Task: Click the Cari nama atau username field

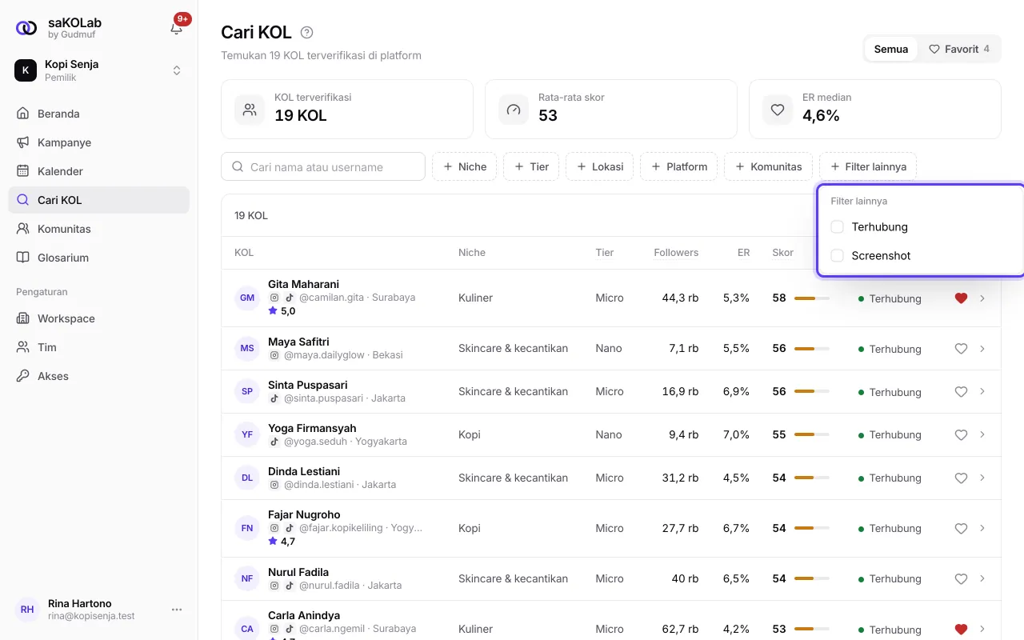Action: (323, 166)
